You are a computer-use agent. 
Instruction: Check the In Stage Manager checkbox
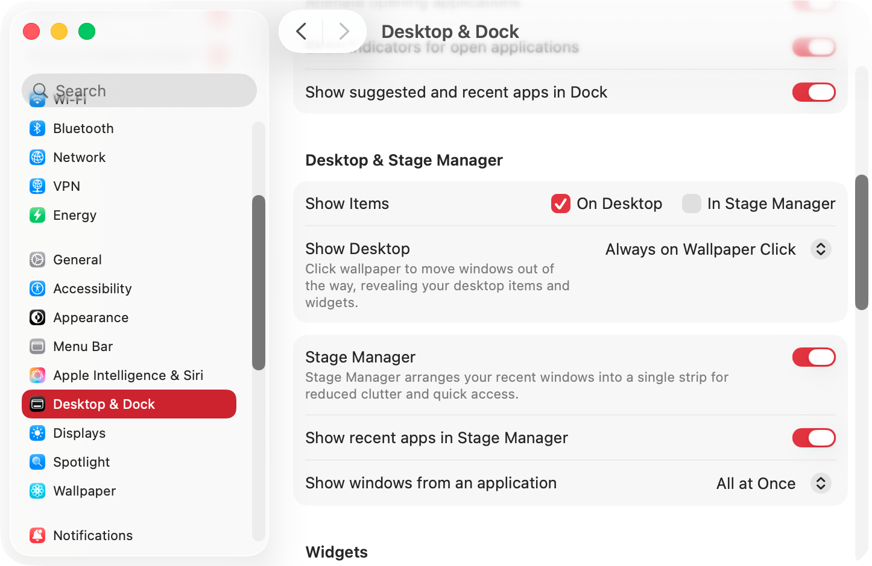tap(691, 204)
